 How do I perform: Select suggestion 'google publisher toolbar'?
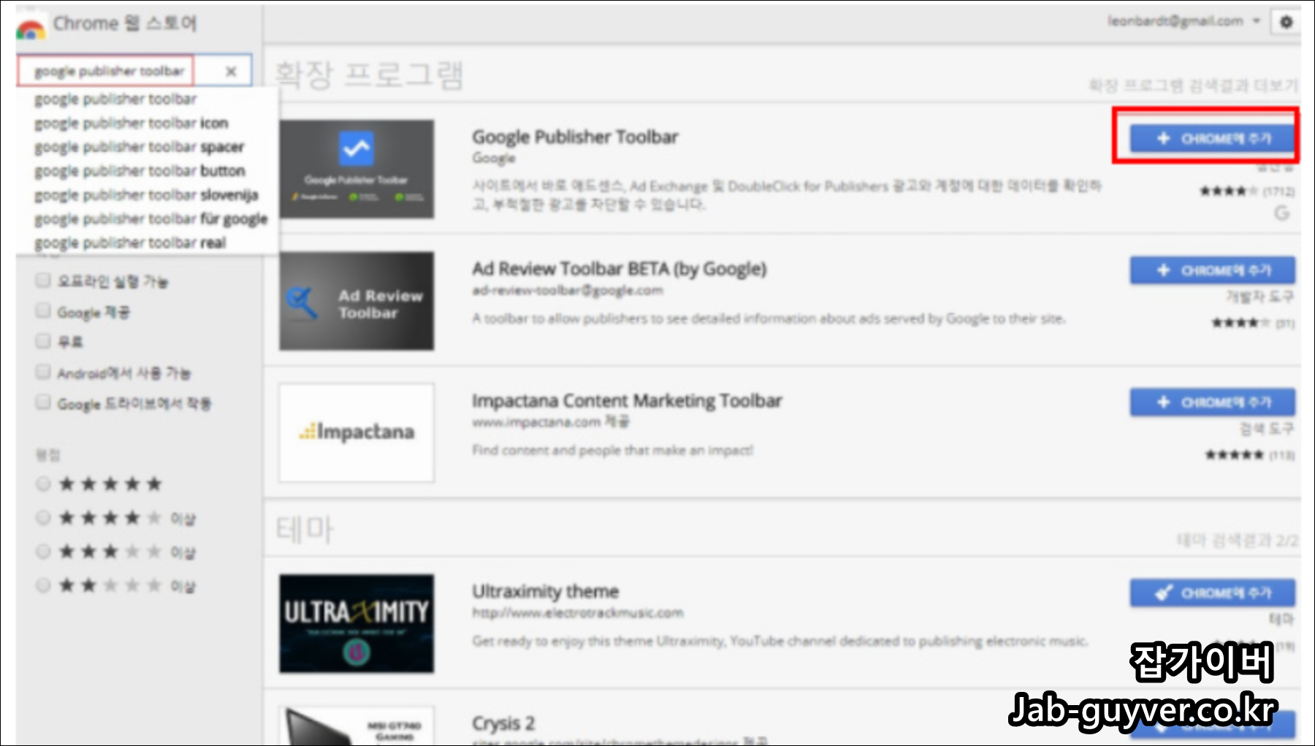point(115,99)
